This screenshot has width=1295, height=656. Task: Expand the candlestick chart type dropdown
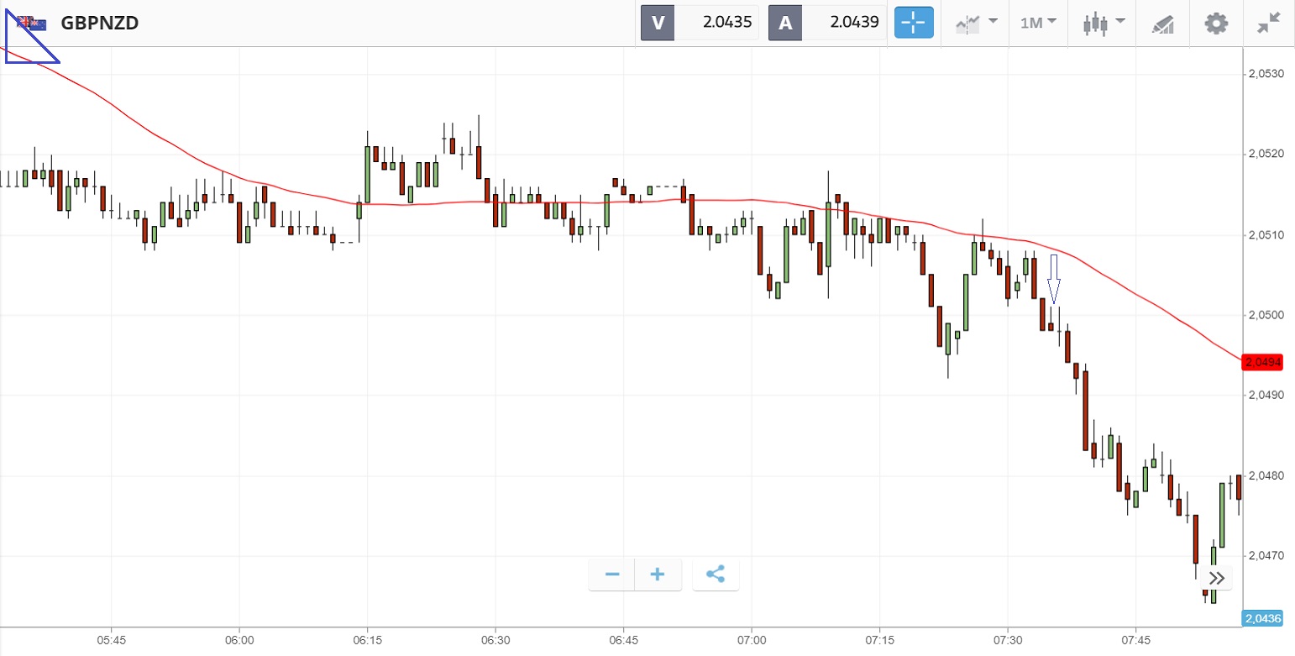[1104, 23]
